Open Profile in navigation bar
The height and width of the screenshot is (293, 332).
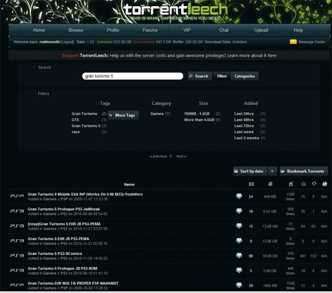point(113,30)
